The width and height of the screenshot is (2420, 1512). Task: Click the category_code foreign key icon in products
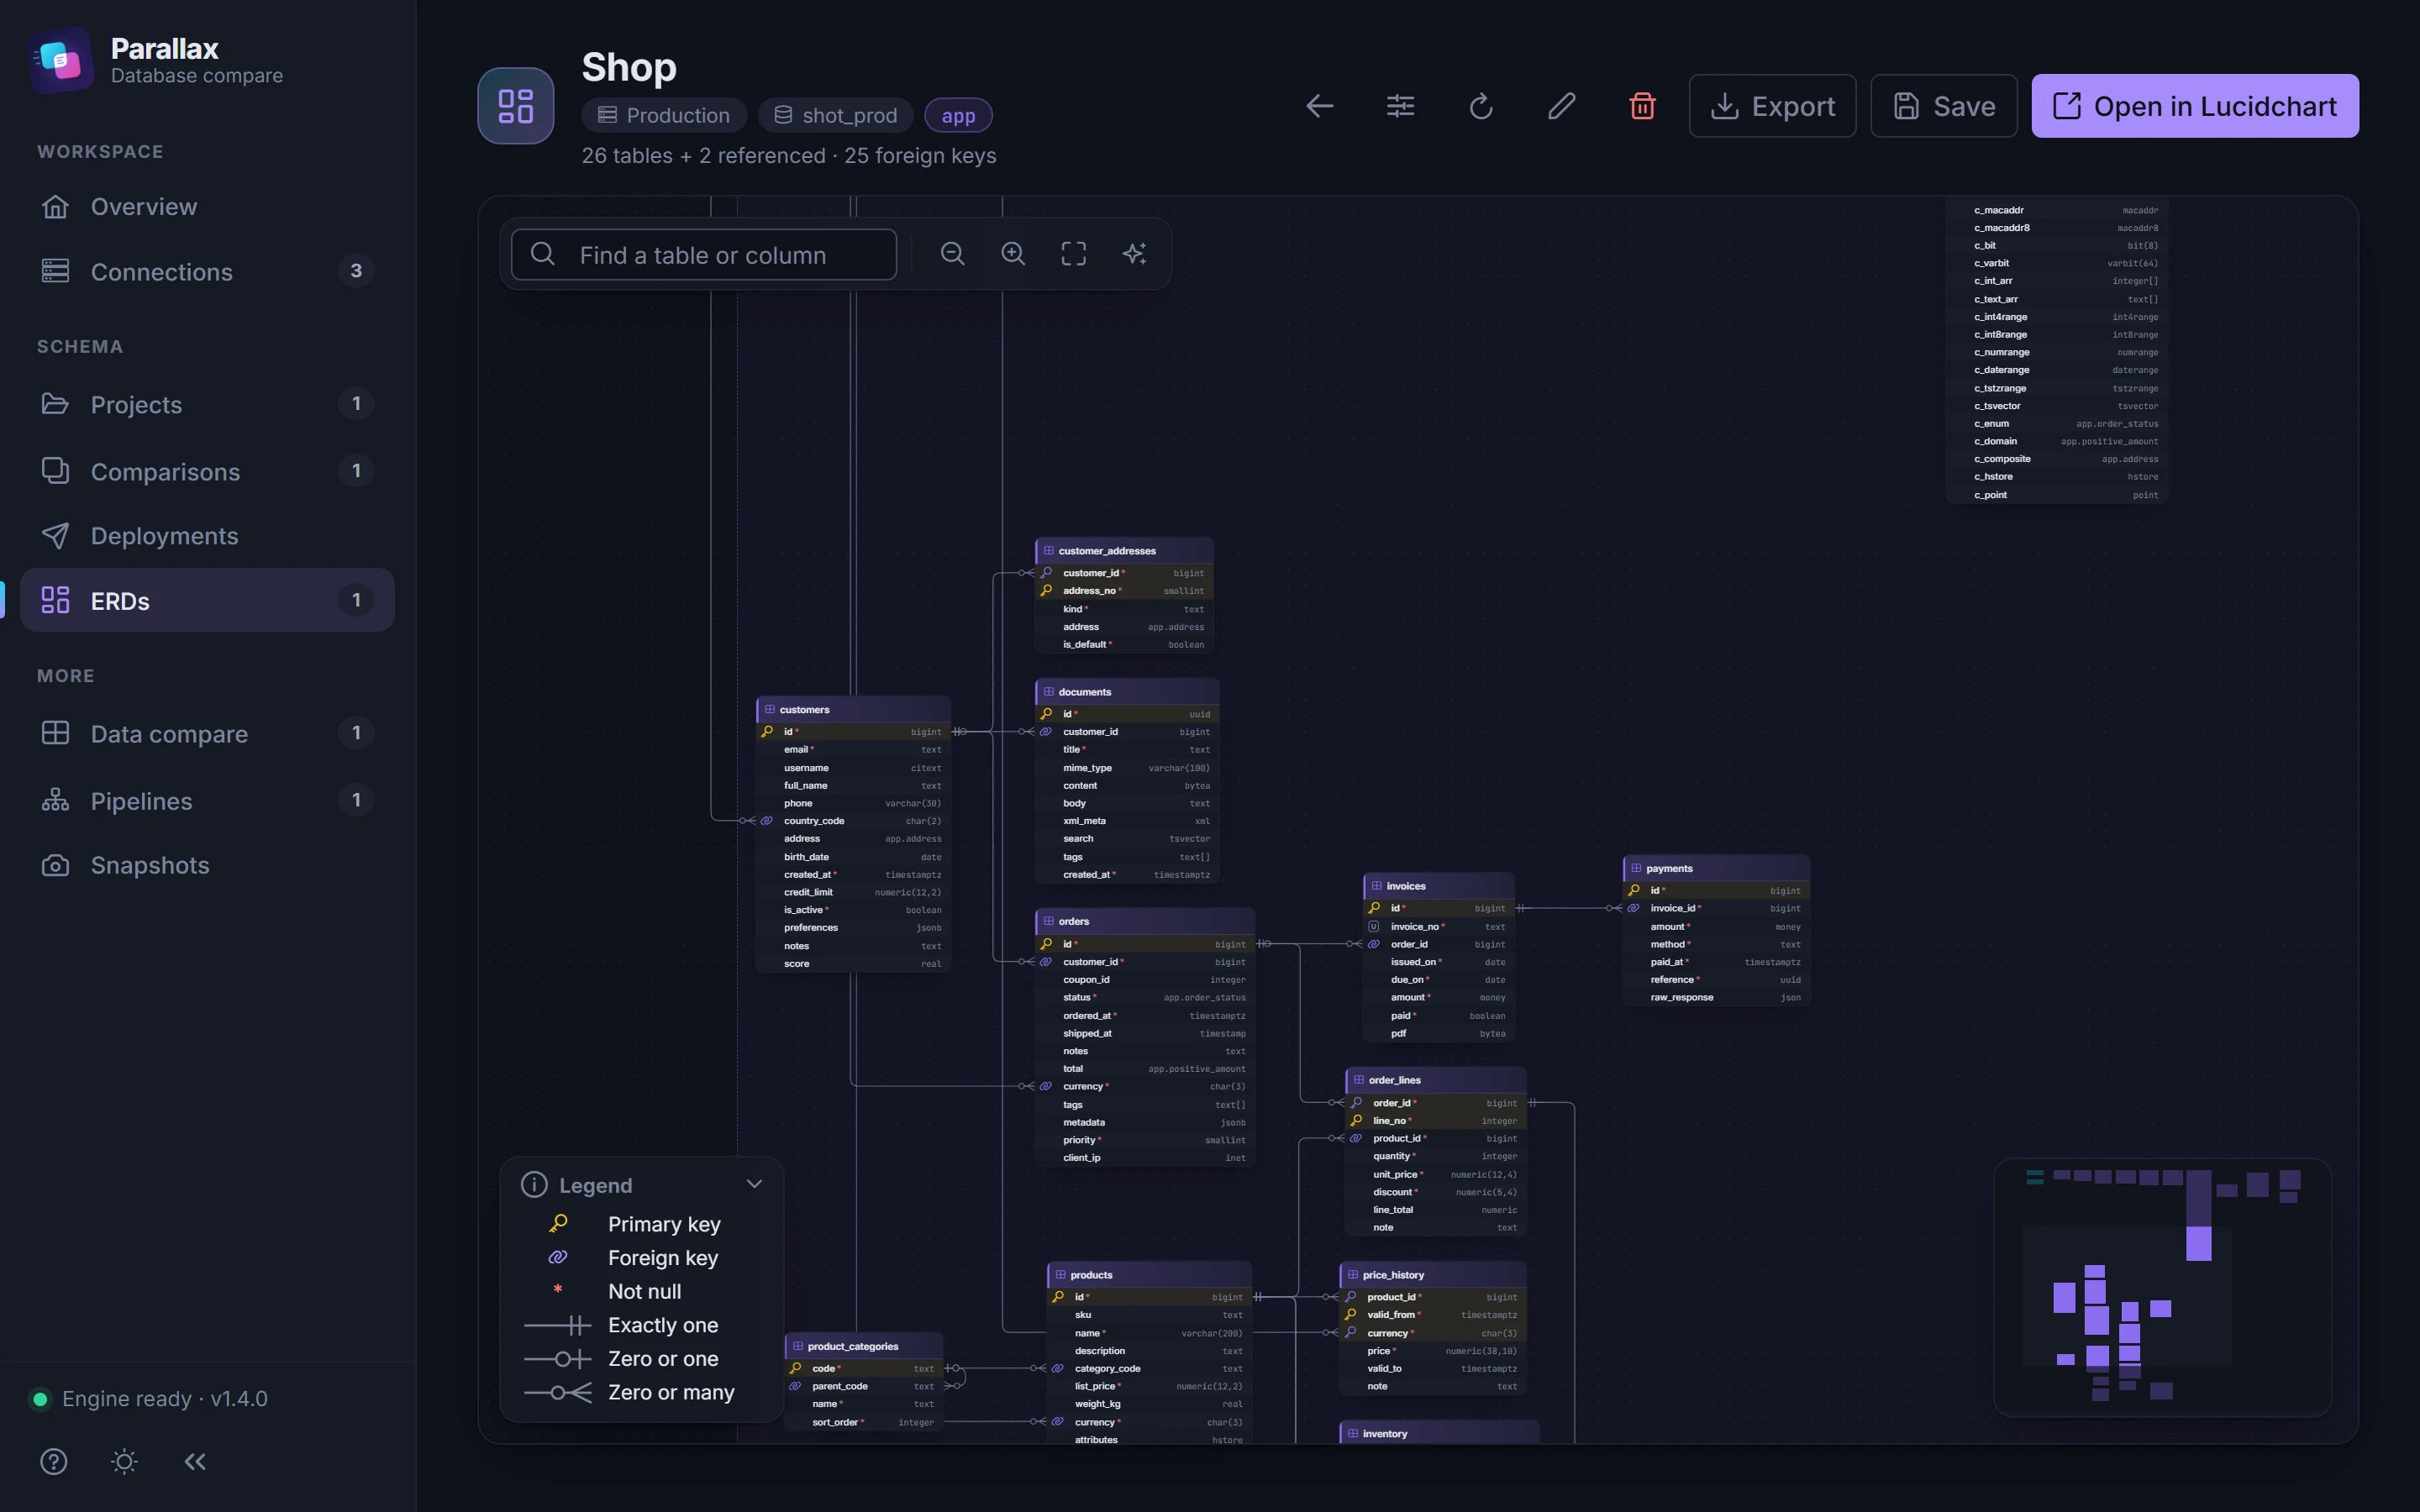point(1058,1369)
